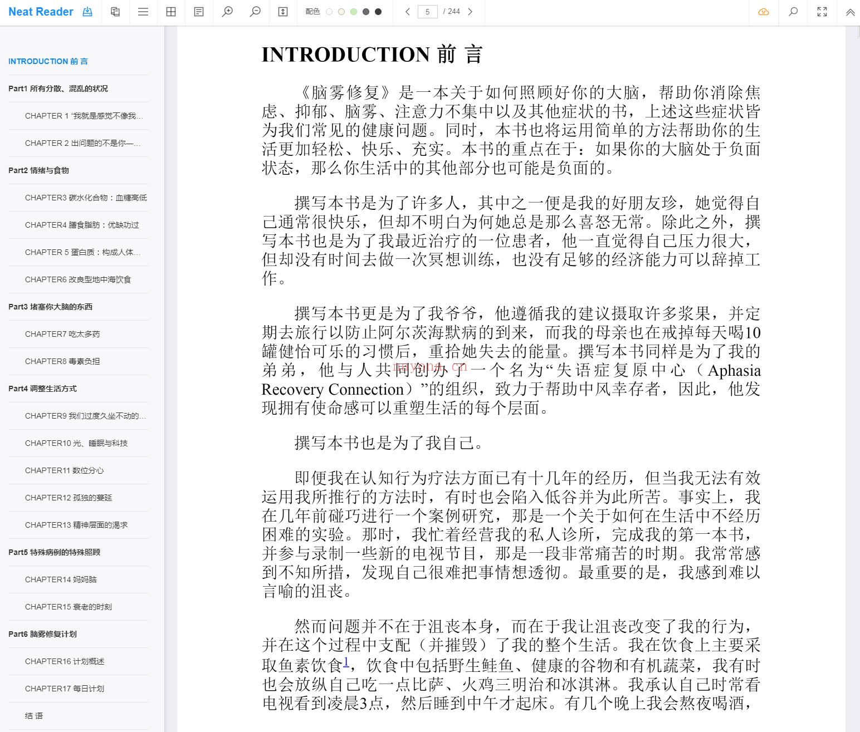860x732 pixels.
Task: Click the / 244 total page count
Action: [x=452, y=12]
